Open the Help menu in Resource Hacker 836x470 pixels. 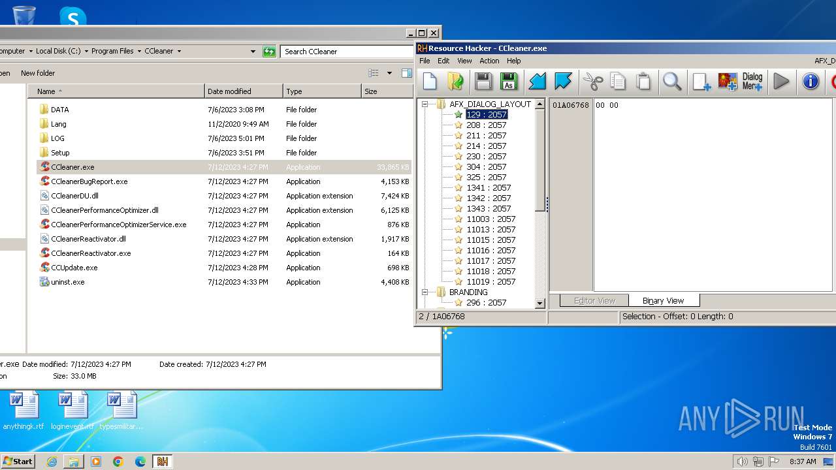(x=514, y=61)
